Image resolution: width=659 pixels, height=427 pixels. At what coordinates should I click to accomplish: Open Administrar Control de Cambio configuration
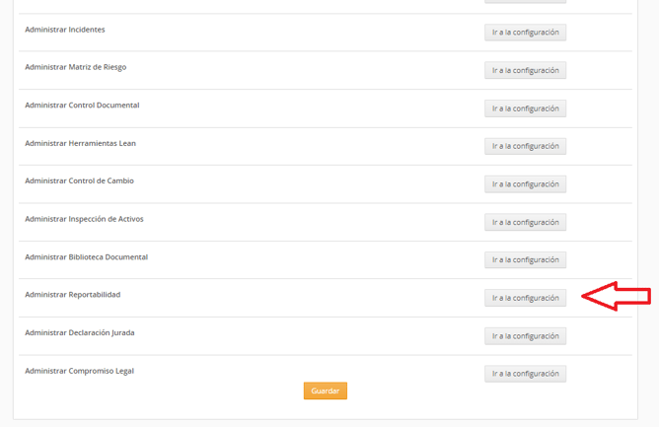(526, 184)
